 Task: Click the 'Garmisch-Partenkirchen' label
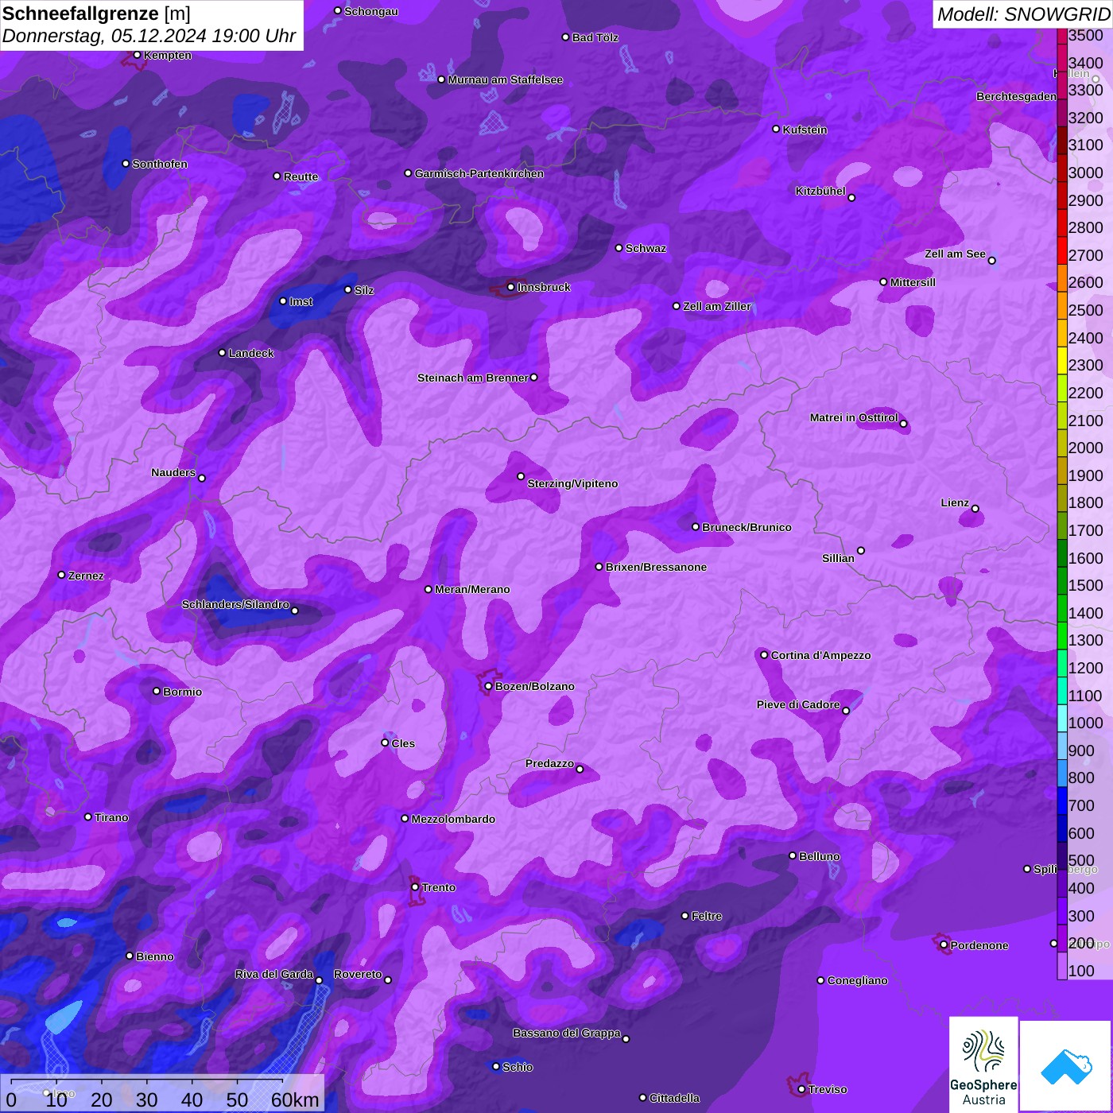[479, 173]
